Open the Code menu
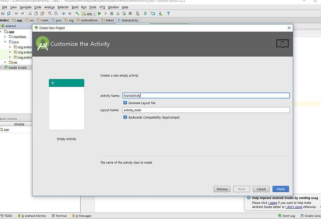321x219 pixels. click(37, 7)
